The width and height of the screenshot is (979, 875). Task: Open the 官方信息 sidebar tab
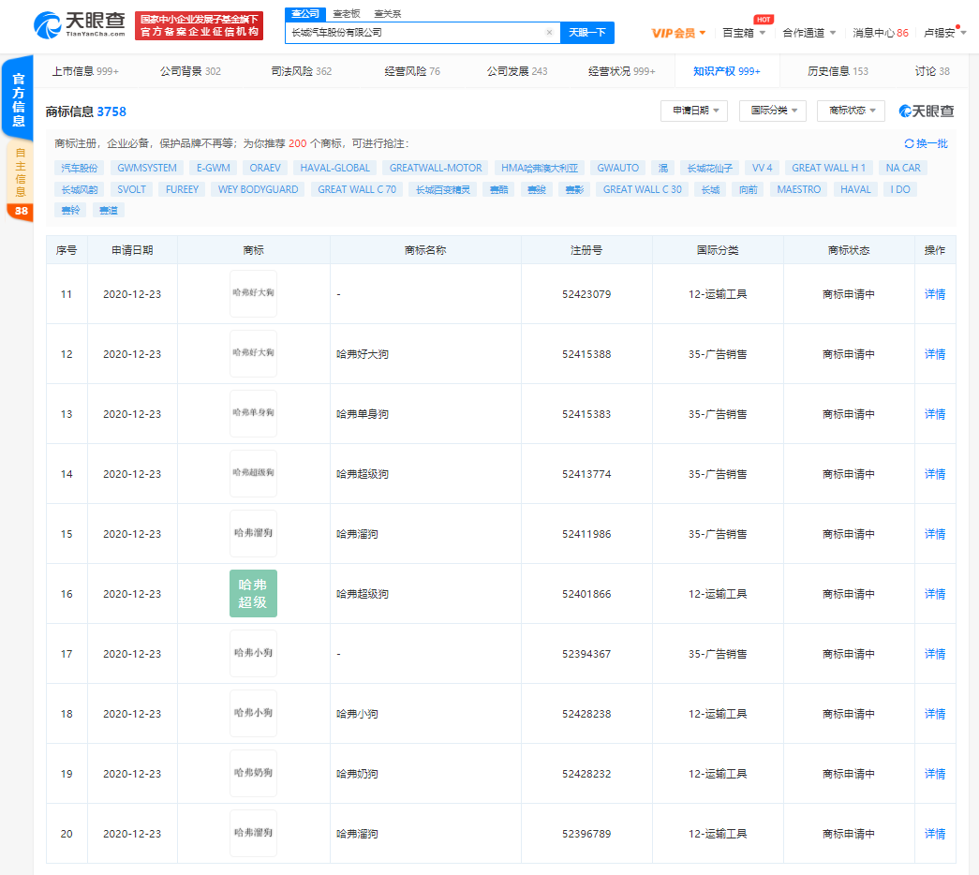click(18, 98)
